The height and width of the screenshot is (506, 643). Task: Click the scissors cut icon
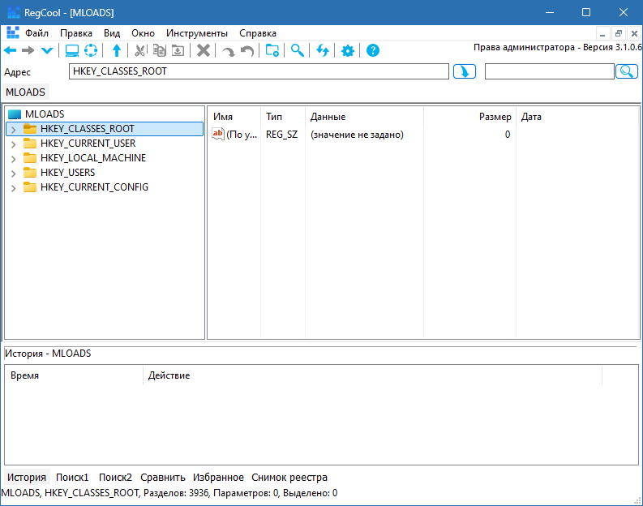tap(140, 50)
